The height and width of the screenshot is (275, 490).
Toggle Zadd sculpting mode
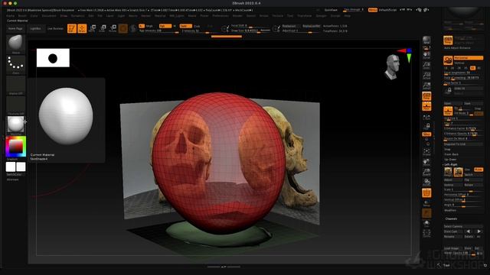(x=185, y=26)
